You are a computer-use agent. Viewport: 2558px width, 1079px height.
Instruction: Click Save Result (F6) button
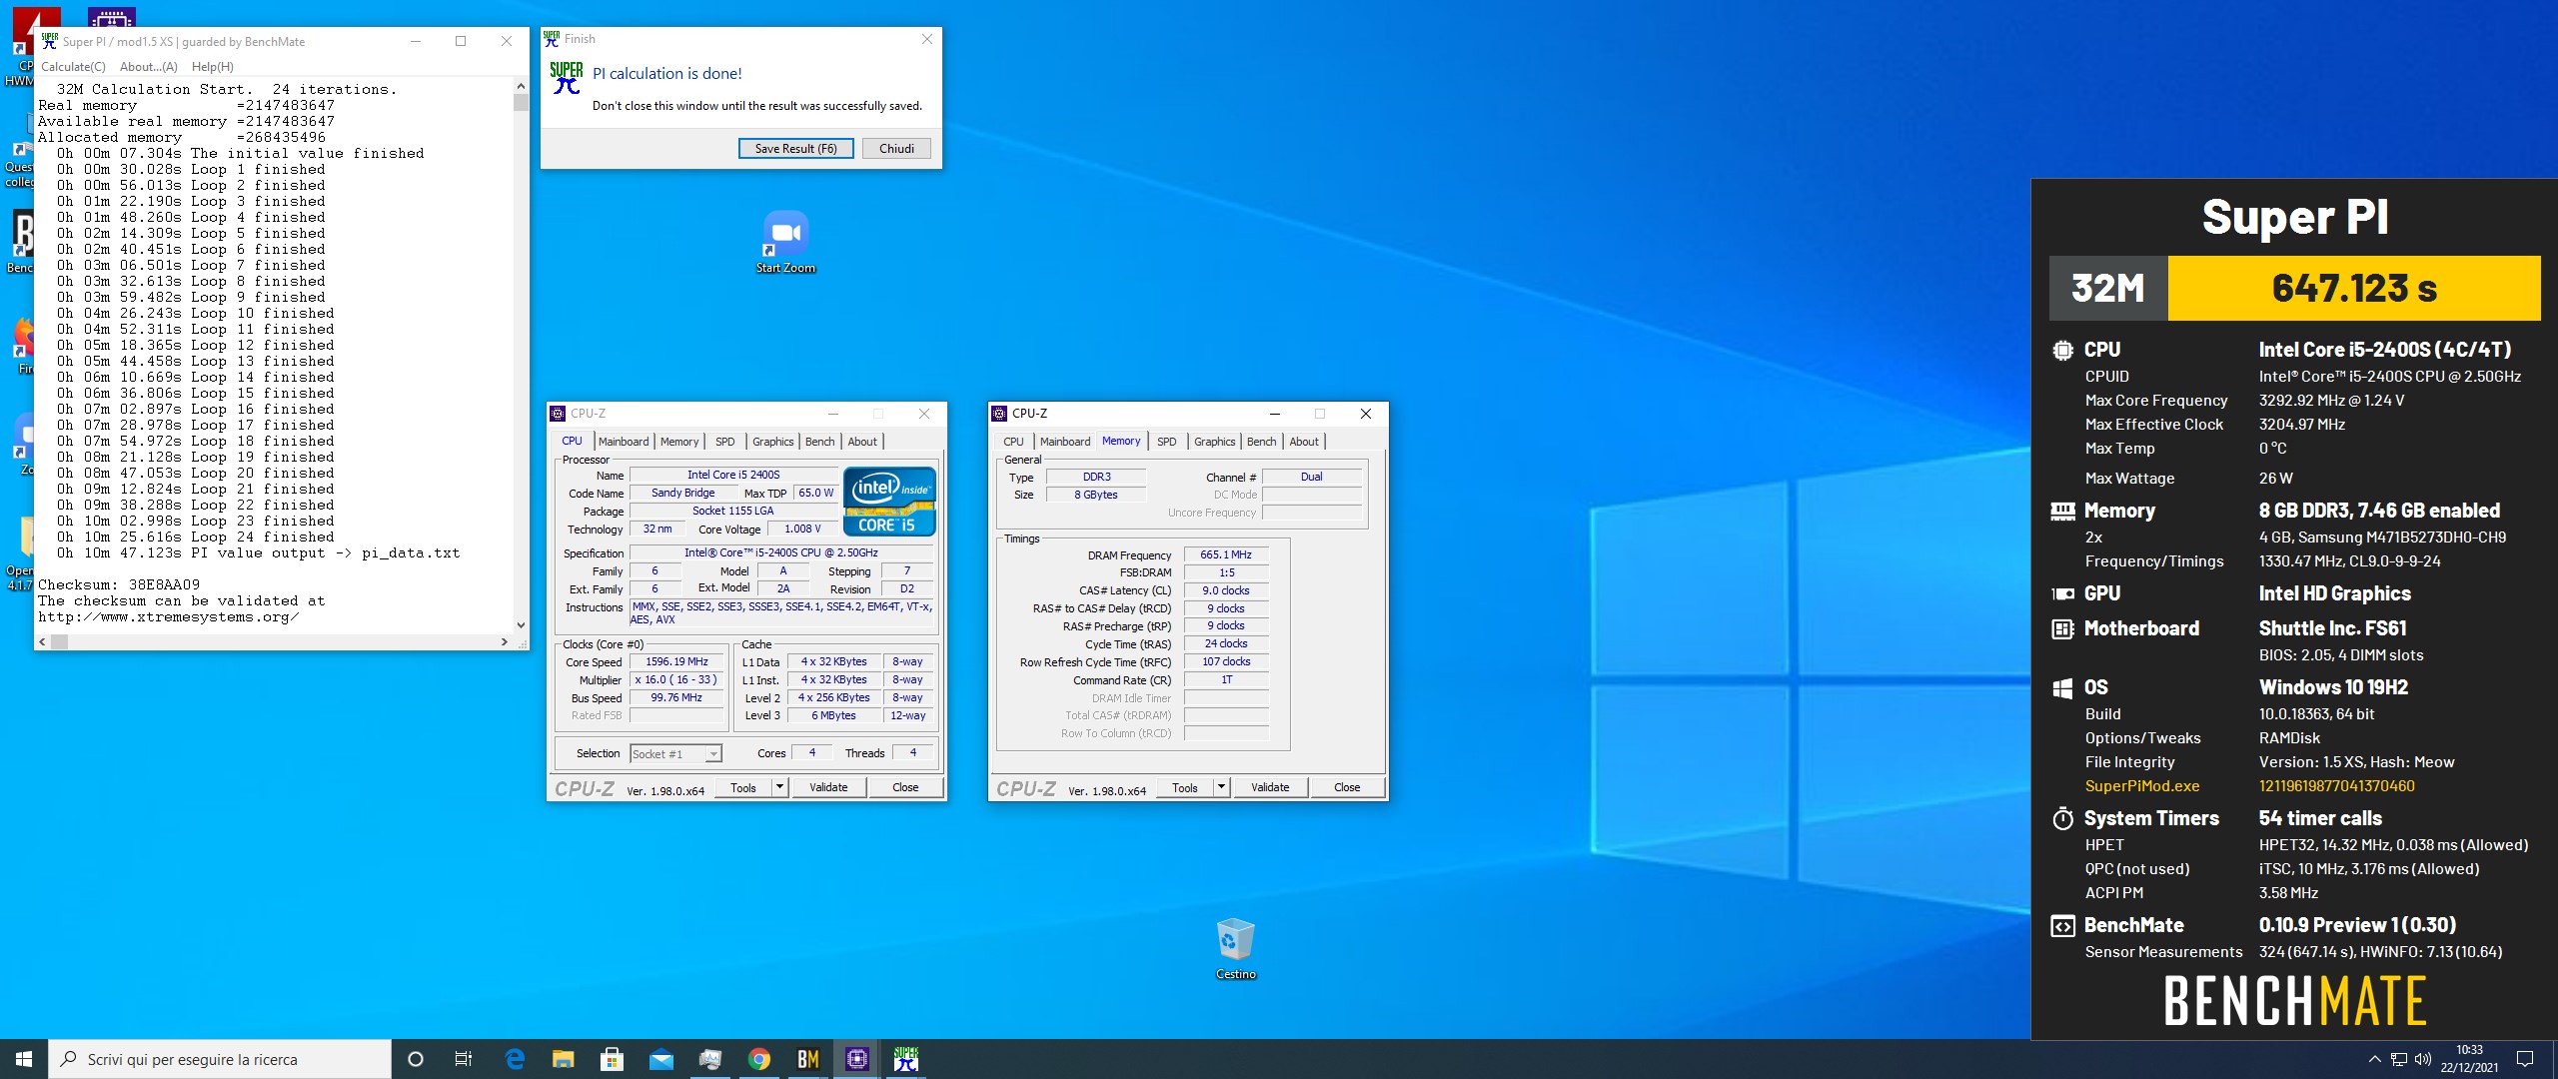tap(795, 149)
